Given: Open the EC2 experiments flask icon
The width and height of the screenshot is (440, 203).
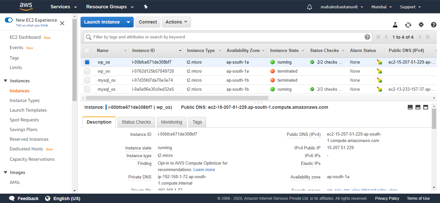Looking at the screenshot, I should [395, 25].
